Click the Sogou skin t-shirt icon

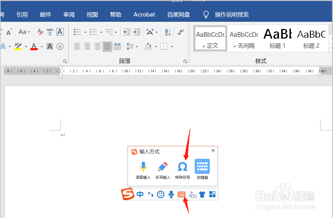202,194
